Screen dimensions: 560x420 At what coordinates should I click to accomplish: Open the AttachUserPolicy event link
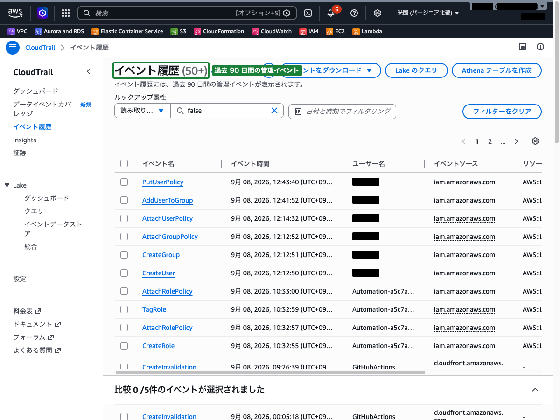coord(168,218)
